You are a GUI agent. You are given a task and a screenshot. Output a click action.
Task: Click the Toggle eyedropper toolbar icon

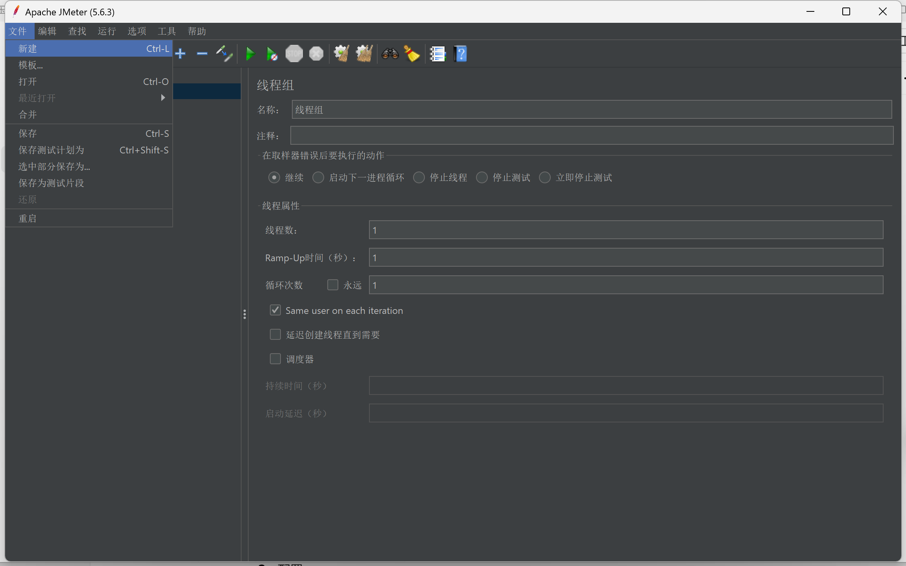tap(224, 53)
